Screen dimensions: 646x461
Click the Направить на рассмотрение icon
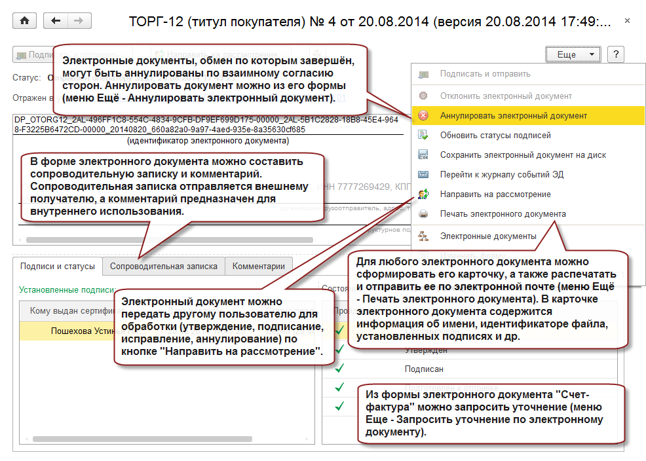[x=423, y=194]
